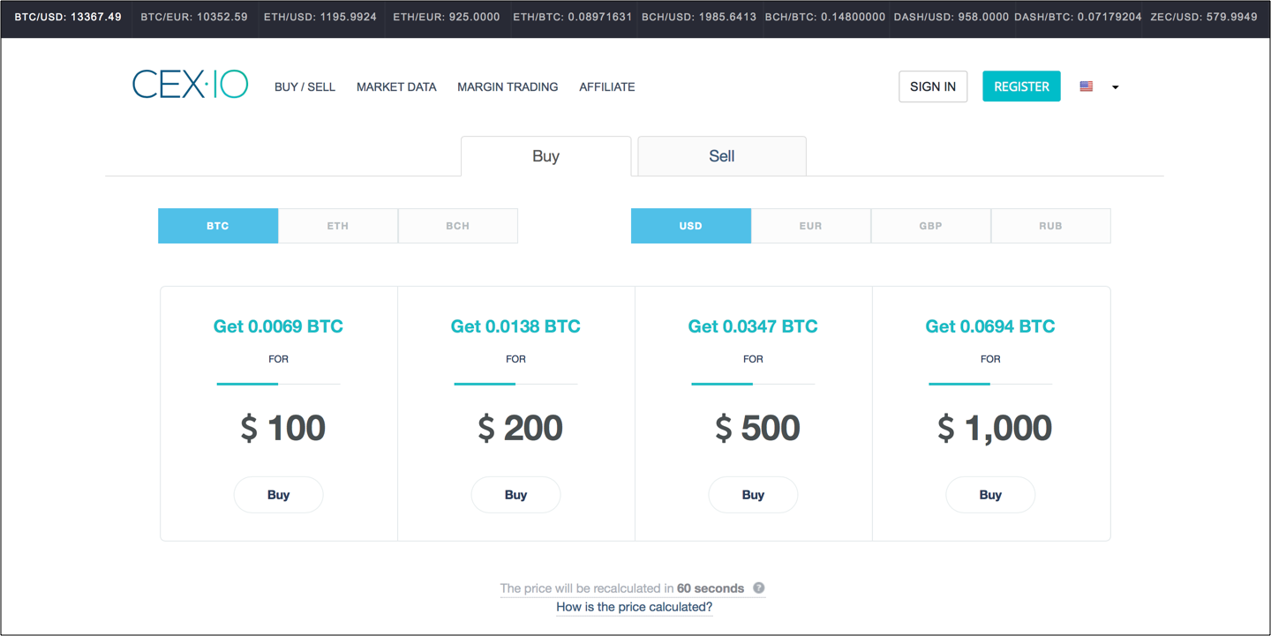Click the price recalculation help icon
This screenshot has height=636, width=1271.
(x=758, y=588)
